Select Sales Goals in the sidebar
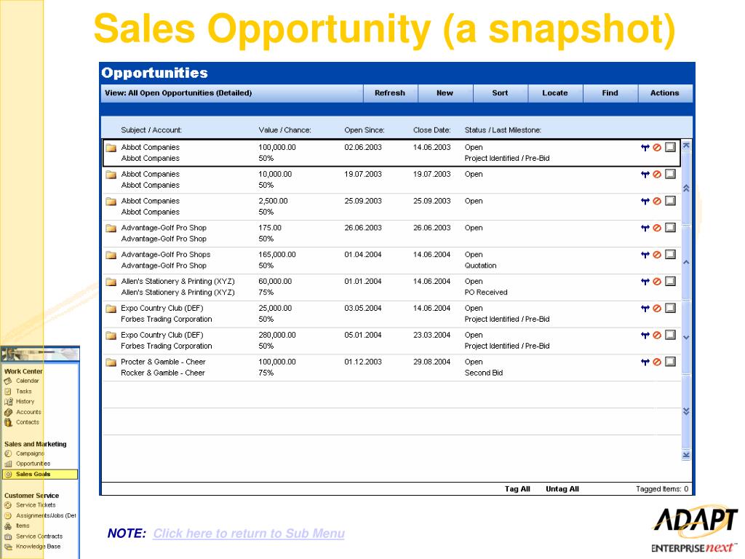 pos(40,475)
